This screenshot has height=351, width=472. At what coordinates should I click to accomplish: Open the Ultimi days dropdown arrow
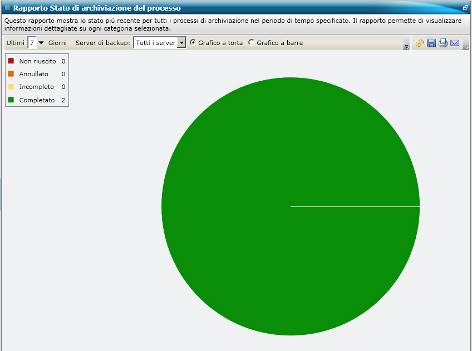[41, 43]
